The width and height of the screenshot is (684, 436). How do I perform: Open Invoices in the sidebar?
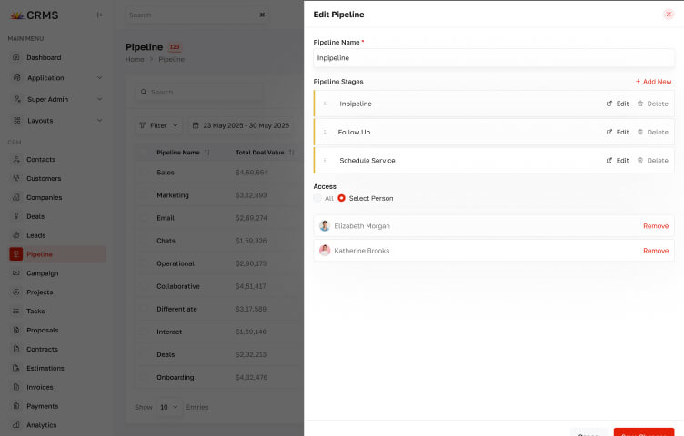pyautogui.click(x=40, y=387)
